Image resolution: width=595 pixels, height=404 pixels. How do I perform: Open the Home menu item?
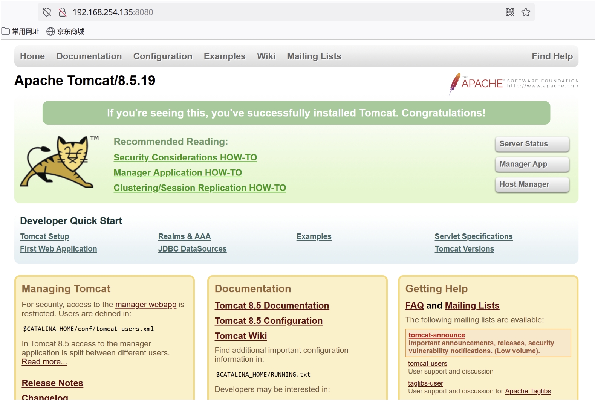tap(32, 56)
